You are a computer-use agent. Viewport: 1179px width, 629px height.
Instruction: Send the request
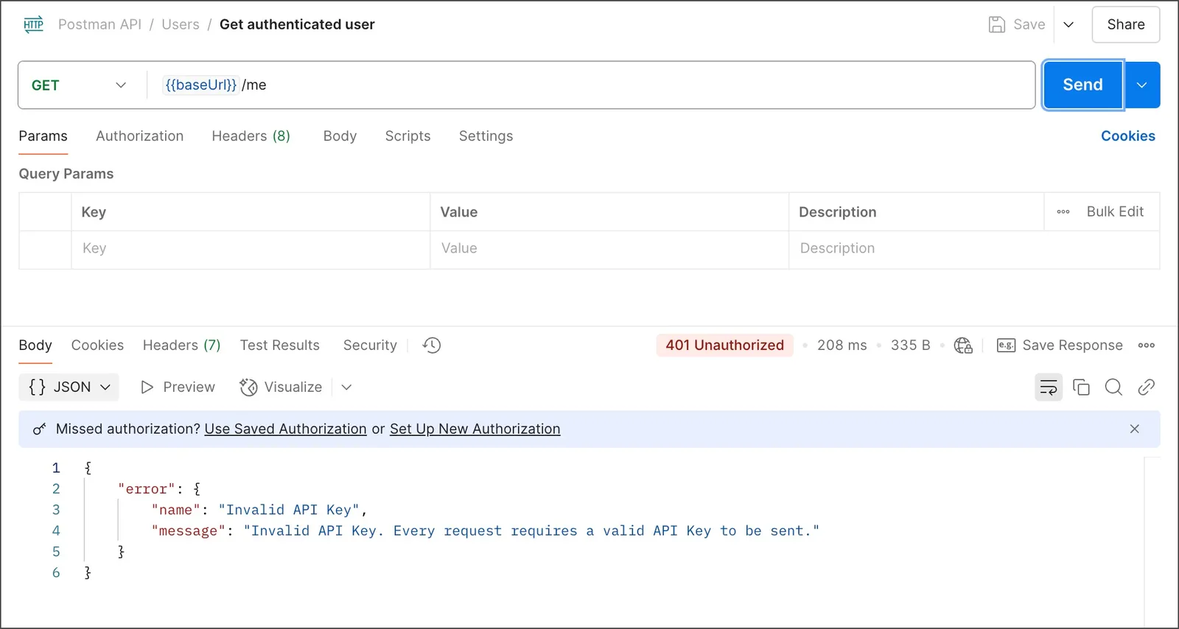1082,85
